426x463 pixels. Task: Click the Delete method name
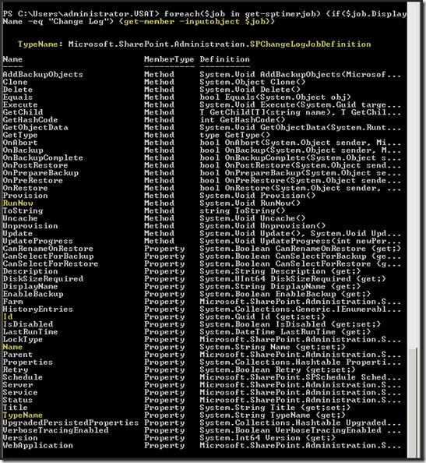click(x=18, y=90)
